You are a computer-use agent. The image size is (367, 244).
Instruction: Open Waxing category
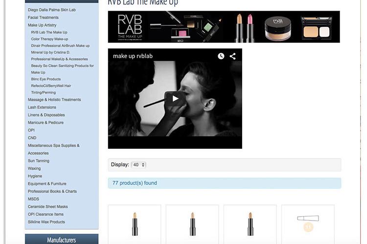(x=34, y=168)
